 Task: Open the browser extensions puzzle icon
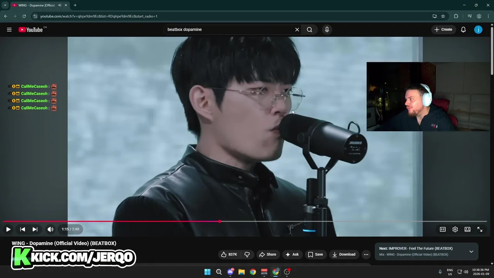click(x=456, y=16)
